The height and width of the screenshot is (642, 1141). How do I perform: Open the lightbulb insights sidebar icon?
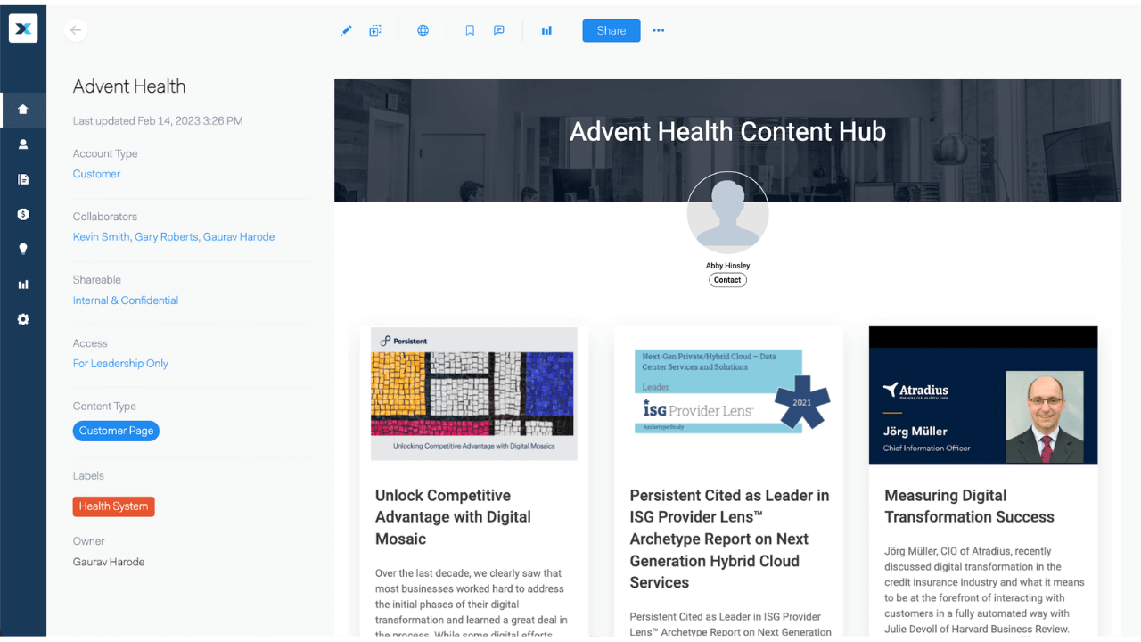[23, 250]
